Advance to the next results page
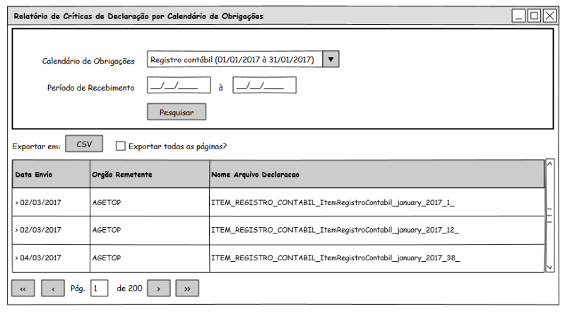 point(159,288)
